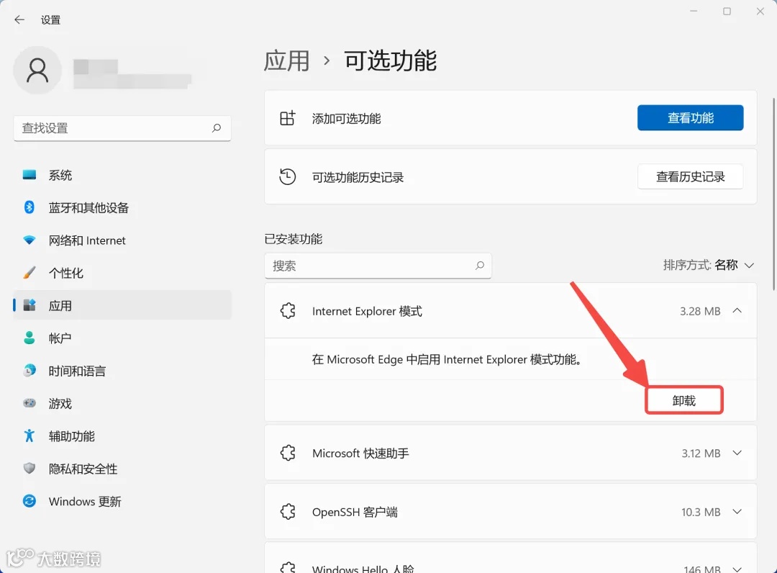
Task: Click the vertical scrollbar at right edge
Action: coord(775,194)
